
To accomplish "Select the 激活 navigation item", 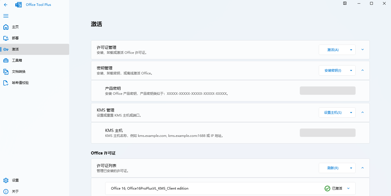I will (35, 49).
